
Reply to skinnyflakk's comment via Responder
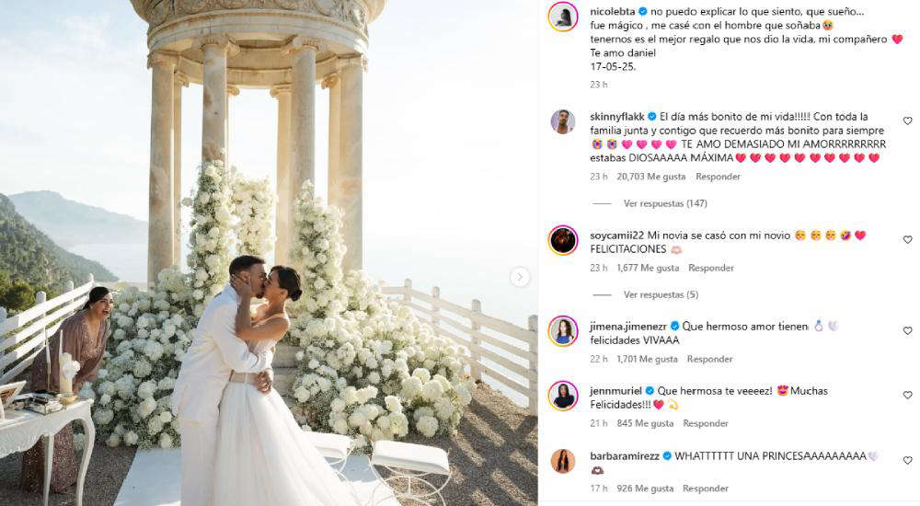718,176
